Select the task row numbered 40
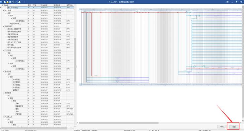Image resolution: width=244 pixels, height=131 pixels. click(x=38, y=24)
